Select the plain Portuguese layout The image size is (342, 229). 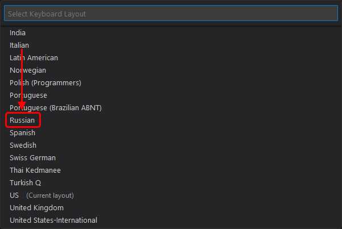[x=28, y=95]
